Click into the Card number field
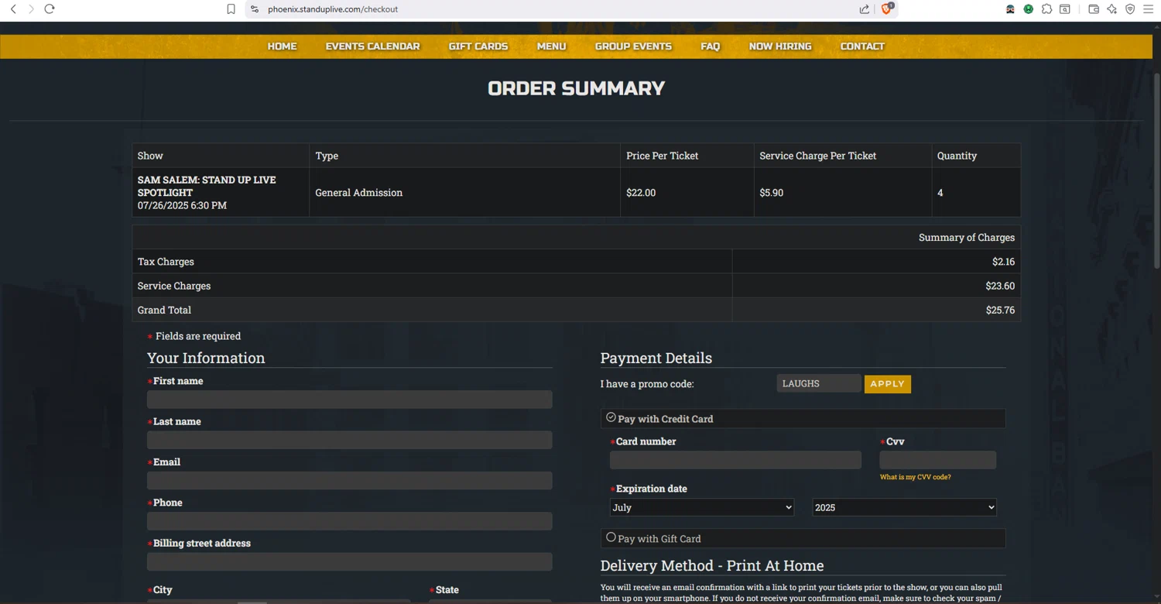 click(735, 460)
